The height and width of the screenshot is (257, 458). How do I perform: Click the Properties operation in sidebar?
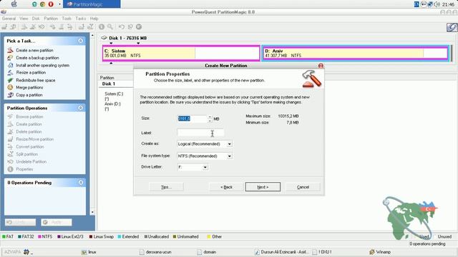click(24, 169)
